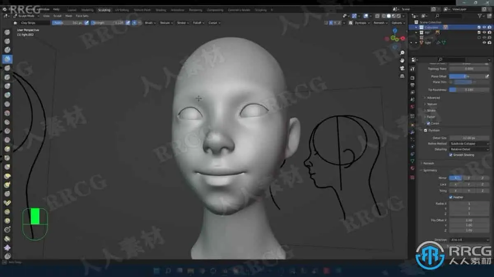Click the pan hand icon in the viewport
This screenshot has height=277, width=494.
[x=402, y=61]
